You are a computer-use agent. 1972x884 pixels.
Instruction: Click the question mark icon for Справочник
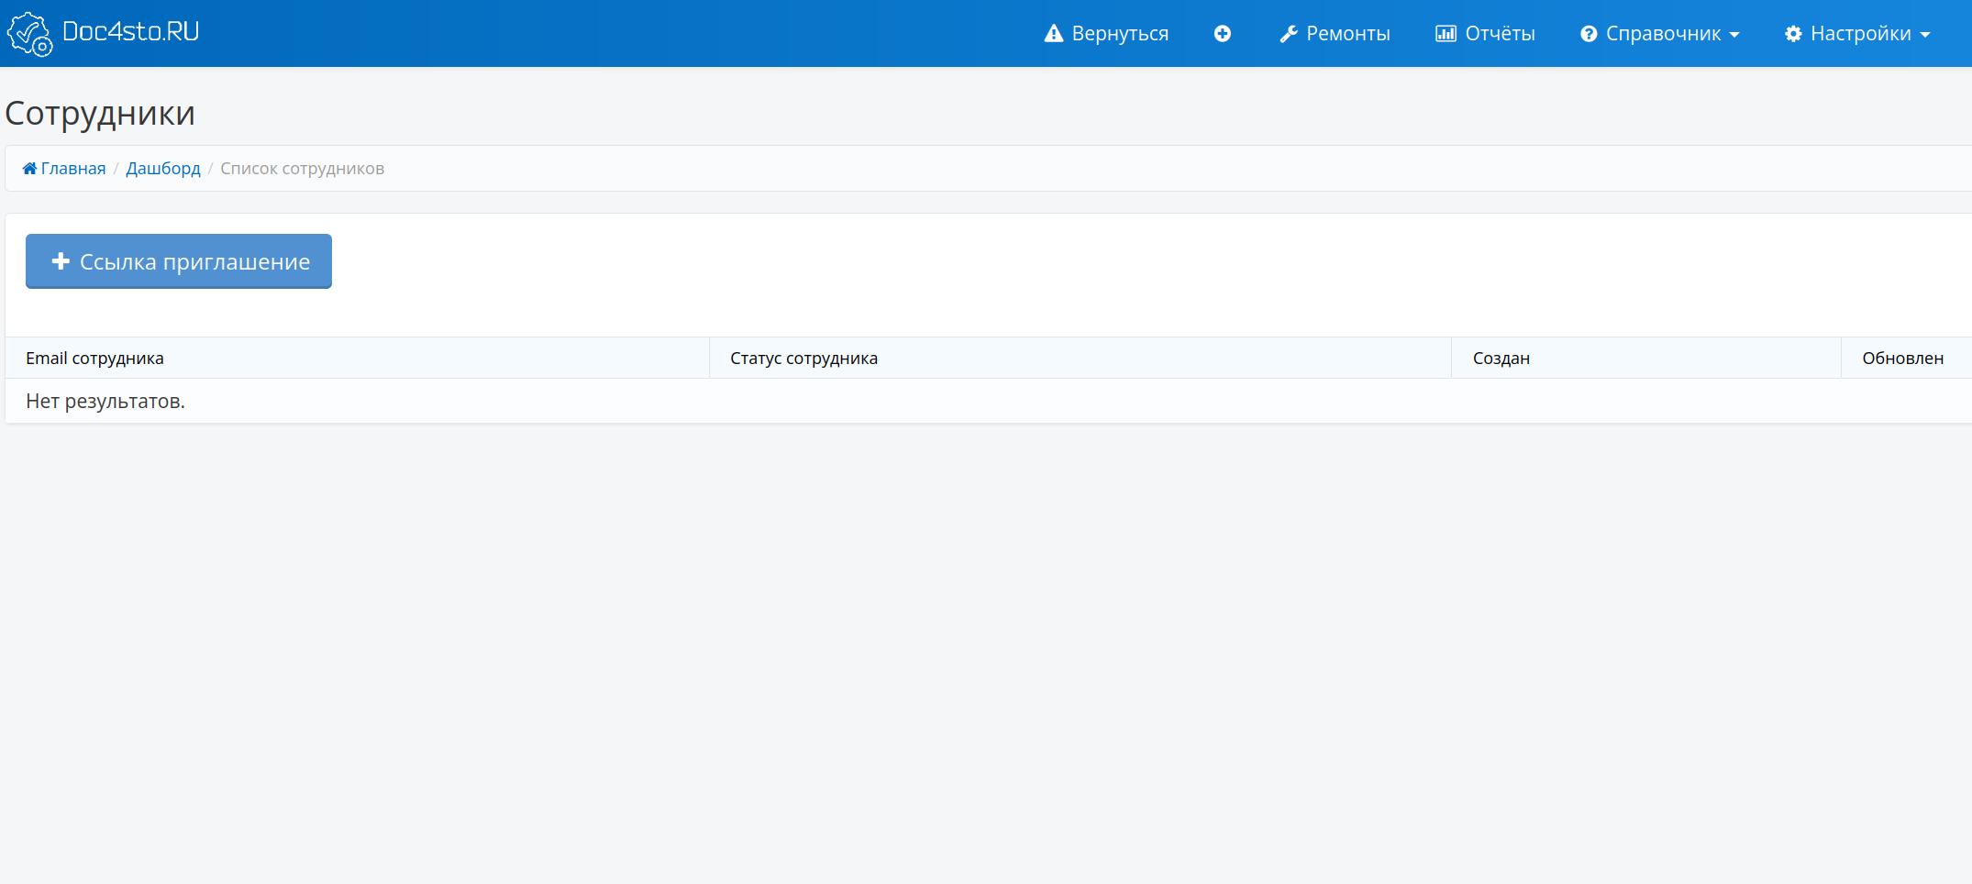pos(1589,34)
